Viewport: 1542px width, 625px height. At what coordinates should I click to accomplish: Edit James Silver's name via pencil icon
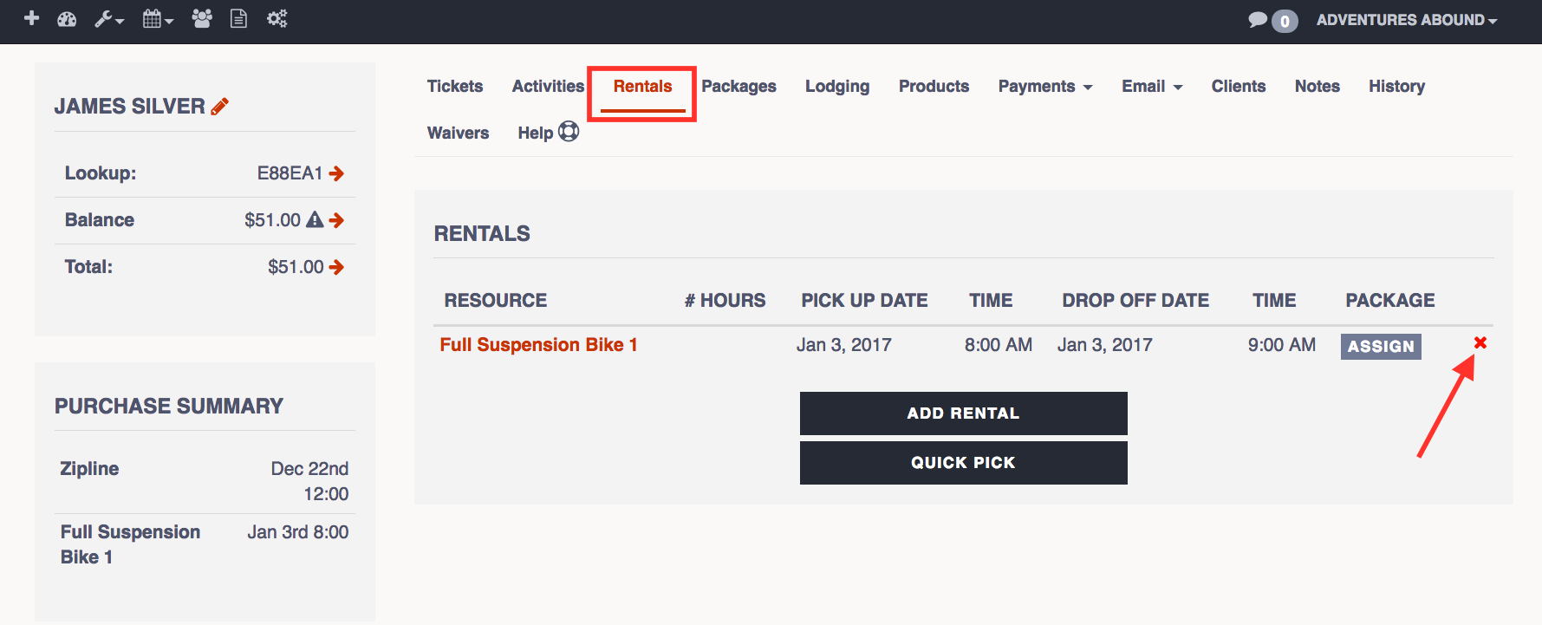point(219,104)
